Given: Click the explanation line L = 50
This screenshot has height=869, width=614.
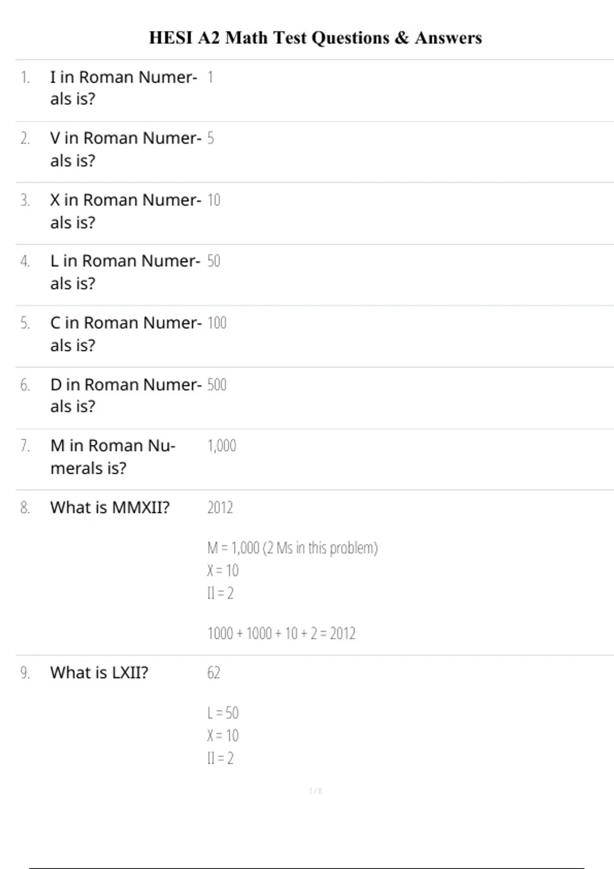Looking at the screenshot, I should click(223, 713).
